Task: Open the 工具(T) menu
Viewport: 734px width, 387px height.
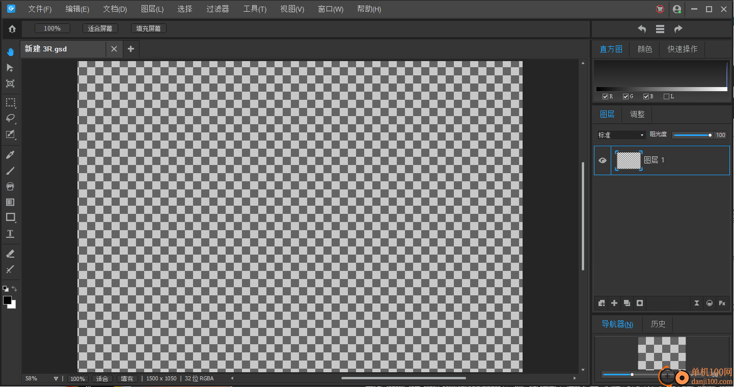Action: click(255, 9)
